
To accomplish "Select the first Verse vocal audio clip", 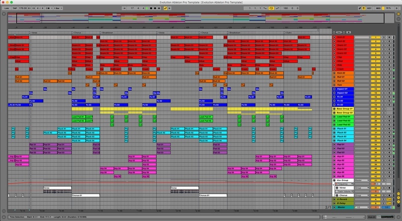I will coord(57,190).
